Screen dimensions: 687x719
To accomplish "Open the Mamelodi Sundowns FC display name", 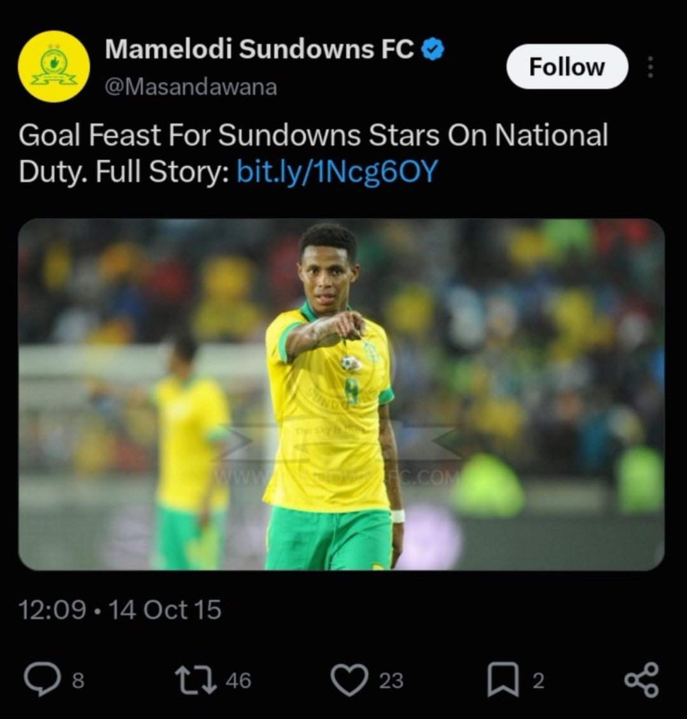I will pos(260,49).
